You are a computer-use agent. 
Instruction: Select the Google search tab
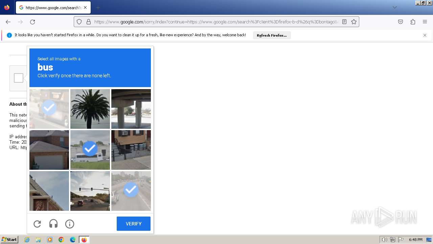(53, 7)
